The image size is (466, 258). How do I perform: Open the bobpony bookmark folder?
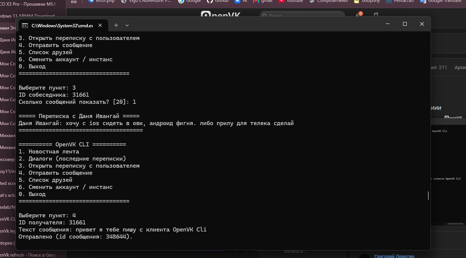(x=367, y=1)
